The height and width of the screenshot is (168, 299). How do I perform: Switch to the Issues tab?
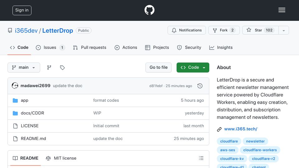(50, 47)
